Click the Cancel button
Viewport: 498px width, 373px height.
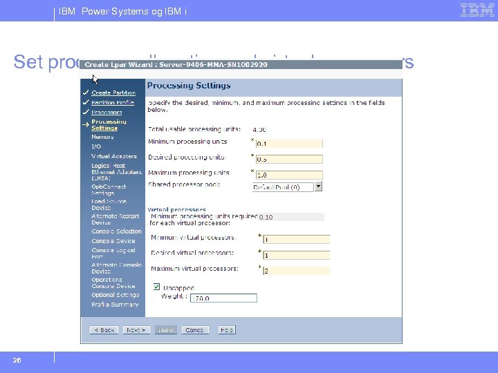click(195, 330)
